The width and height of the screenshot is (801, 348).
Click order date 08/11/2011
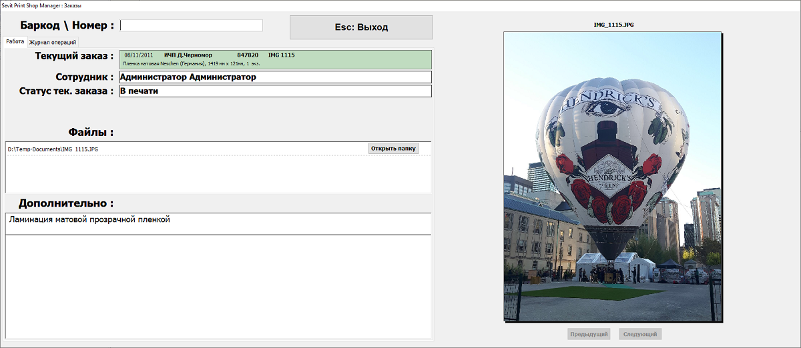(x=139, y=55)
